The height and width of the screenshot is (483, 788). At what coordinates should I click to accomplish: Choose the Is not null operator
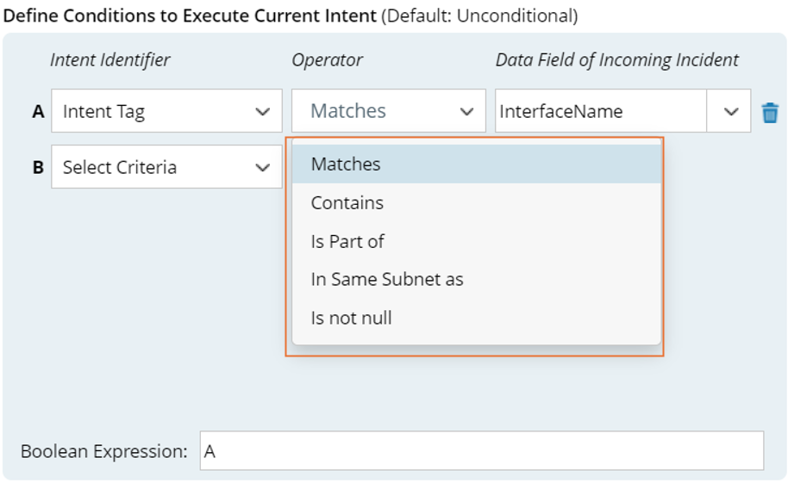[352, 318]
